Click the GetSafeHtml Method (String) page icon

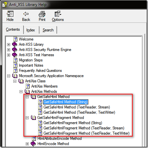pyautogui.click(x=40, y=102)
